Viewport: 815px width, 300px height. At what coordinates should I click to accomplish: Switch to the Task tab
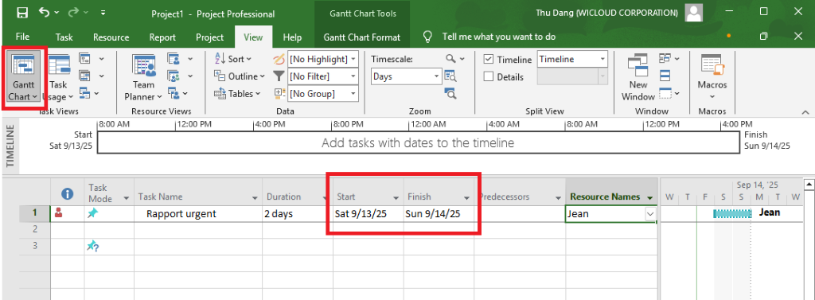point(64,37)
